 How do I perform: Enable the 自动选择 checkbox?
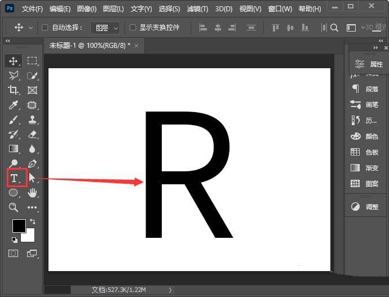tap(45, 27)
